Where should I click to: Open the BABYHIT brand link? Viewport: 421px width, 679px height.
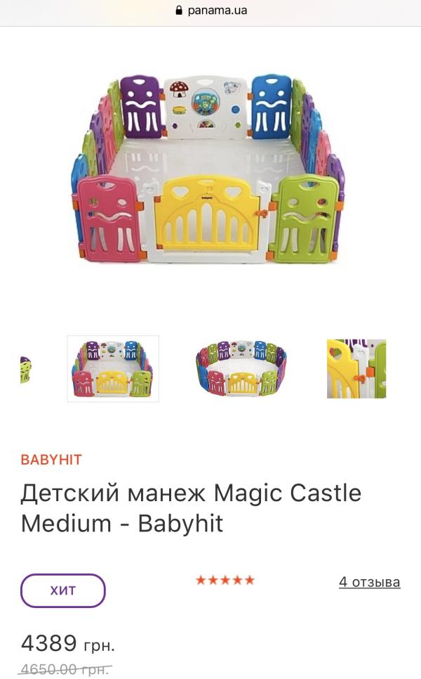(51, 460)
